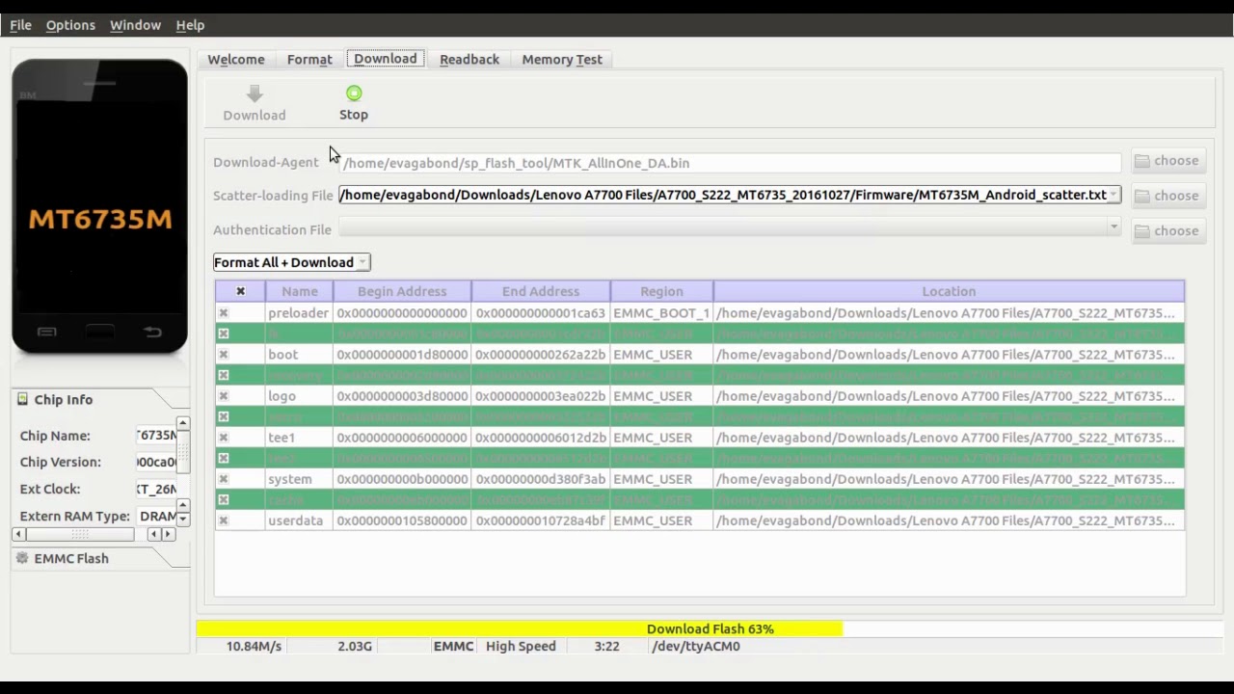This screenshot has height=694, width=1234.
Task: Click the phone's back arrow icon
Action: [152, 332]
